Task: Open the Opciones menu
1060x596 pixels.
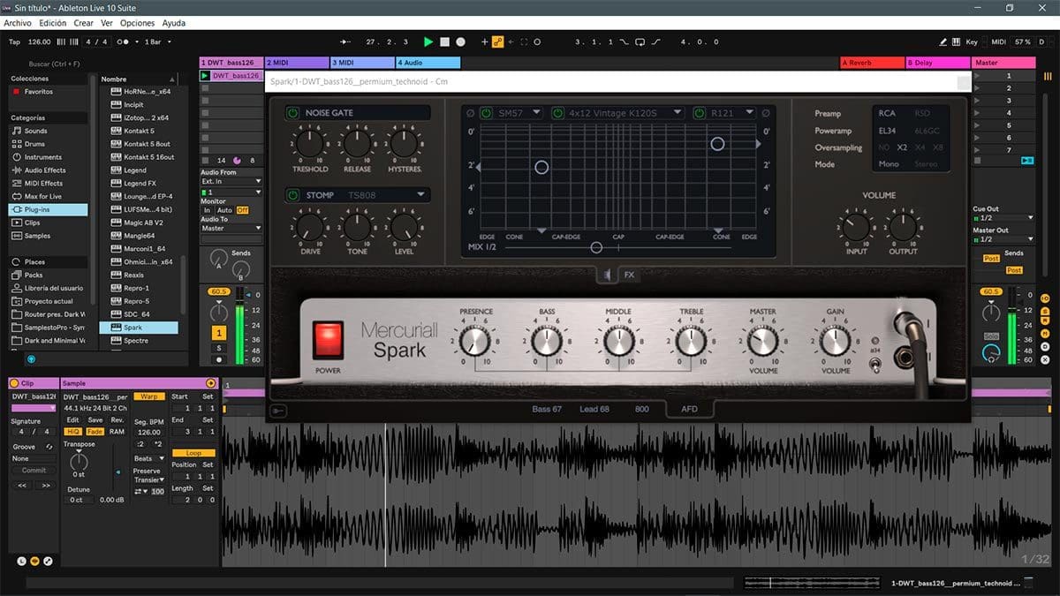Action: click(137, 23)
